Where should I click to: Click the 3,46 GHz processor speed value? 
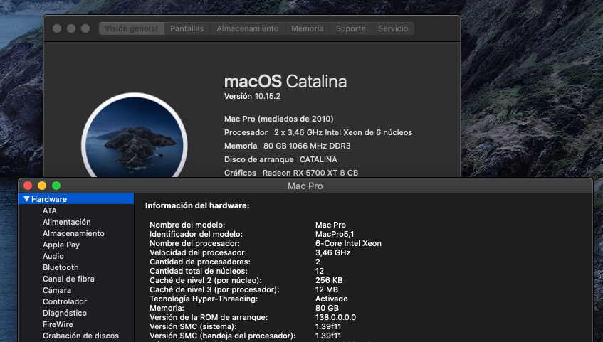coord(332,252)
